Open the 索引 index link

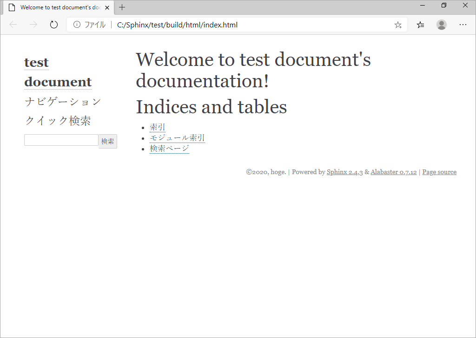[157, 127]
